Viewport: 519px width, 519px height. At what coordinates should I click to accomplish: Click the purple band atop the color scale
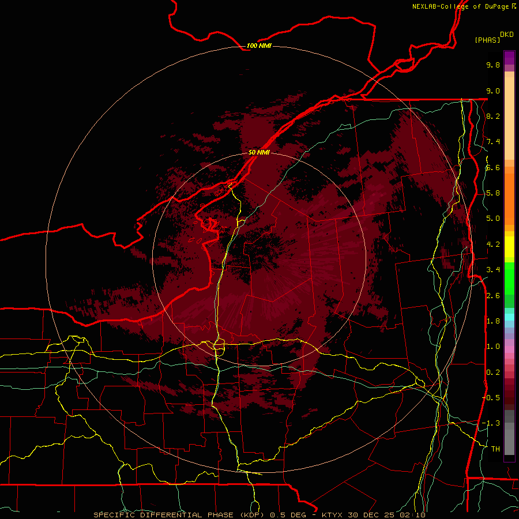[509, 58]
